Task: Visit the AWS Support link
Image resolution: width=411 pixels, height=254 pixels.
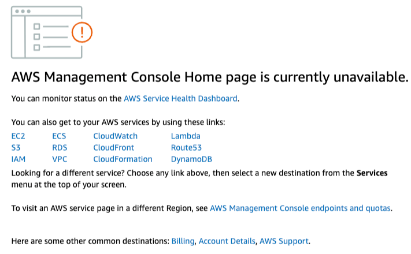Action: click(284, 241)
